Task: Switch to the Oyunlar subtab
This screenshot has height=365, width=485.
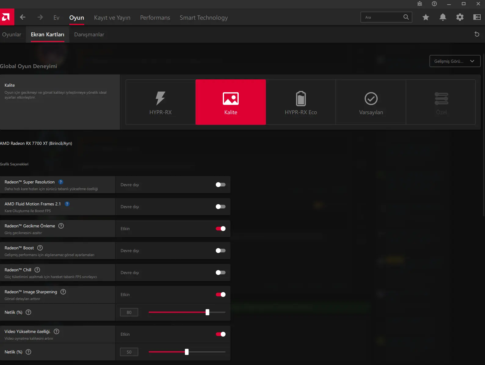Action: pyautogui.click(x=12, y=34)
